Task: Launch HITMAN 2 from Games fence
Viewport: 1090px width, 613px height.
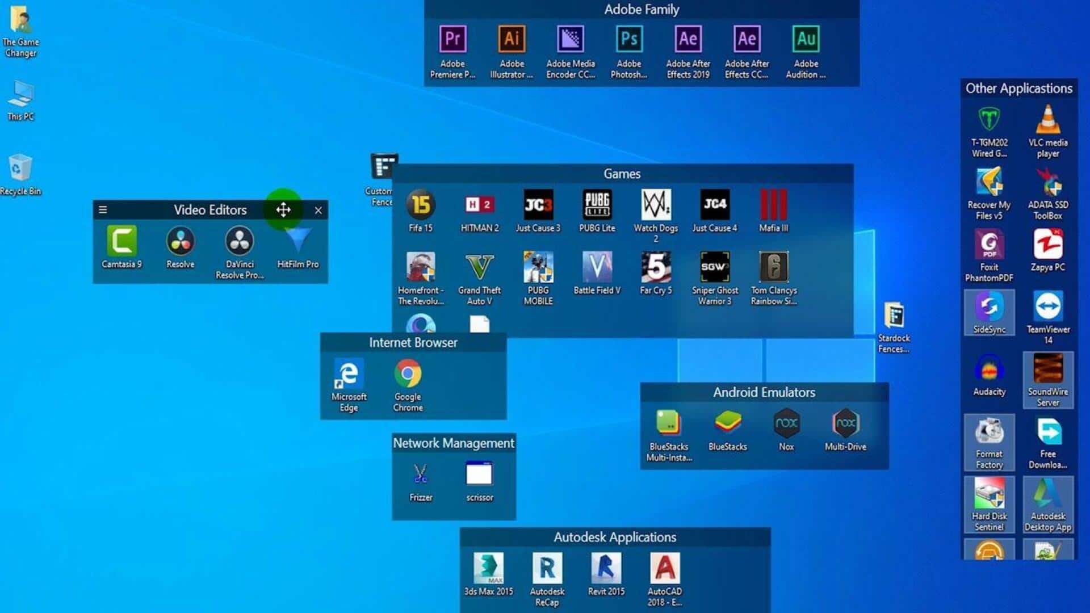Action: click(x=480, y=205)
